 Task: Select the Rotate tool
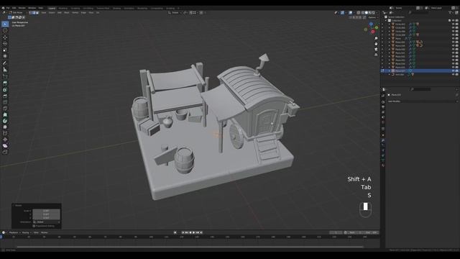(5, 43)
